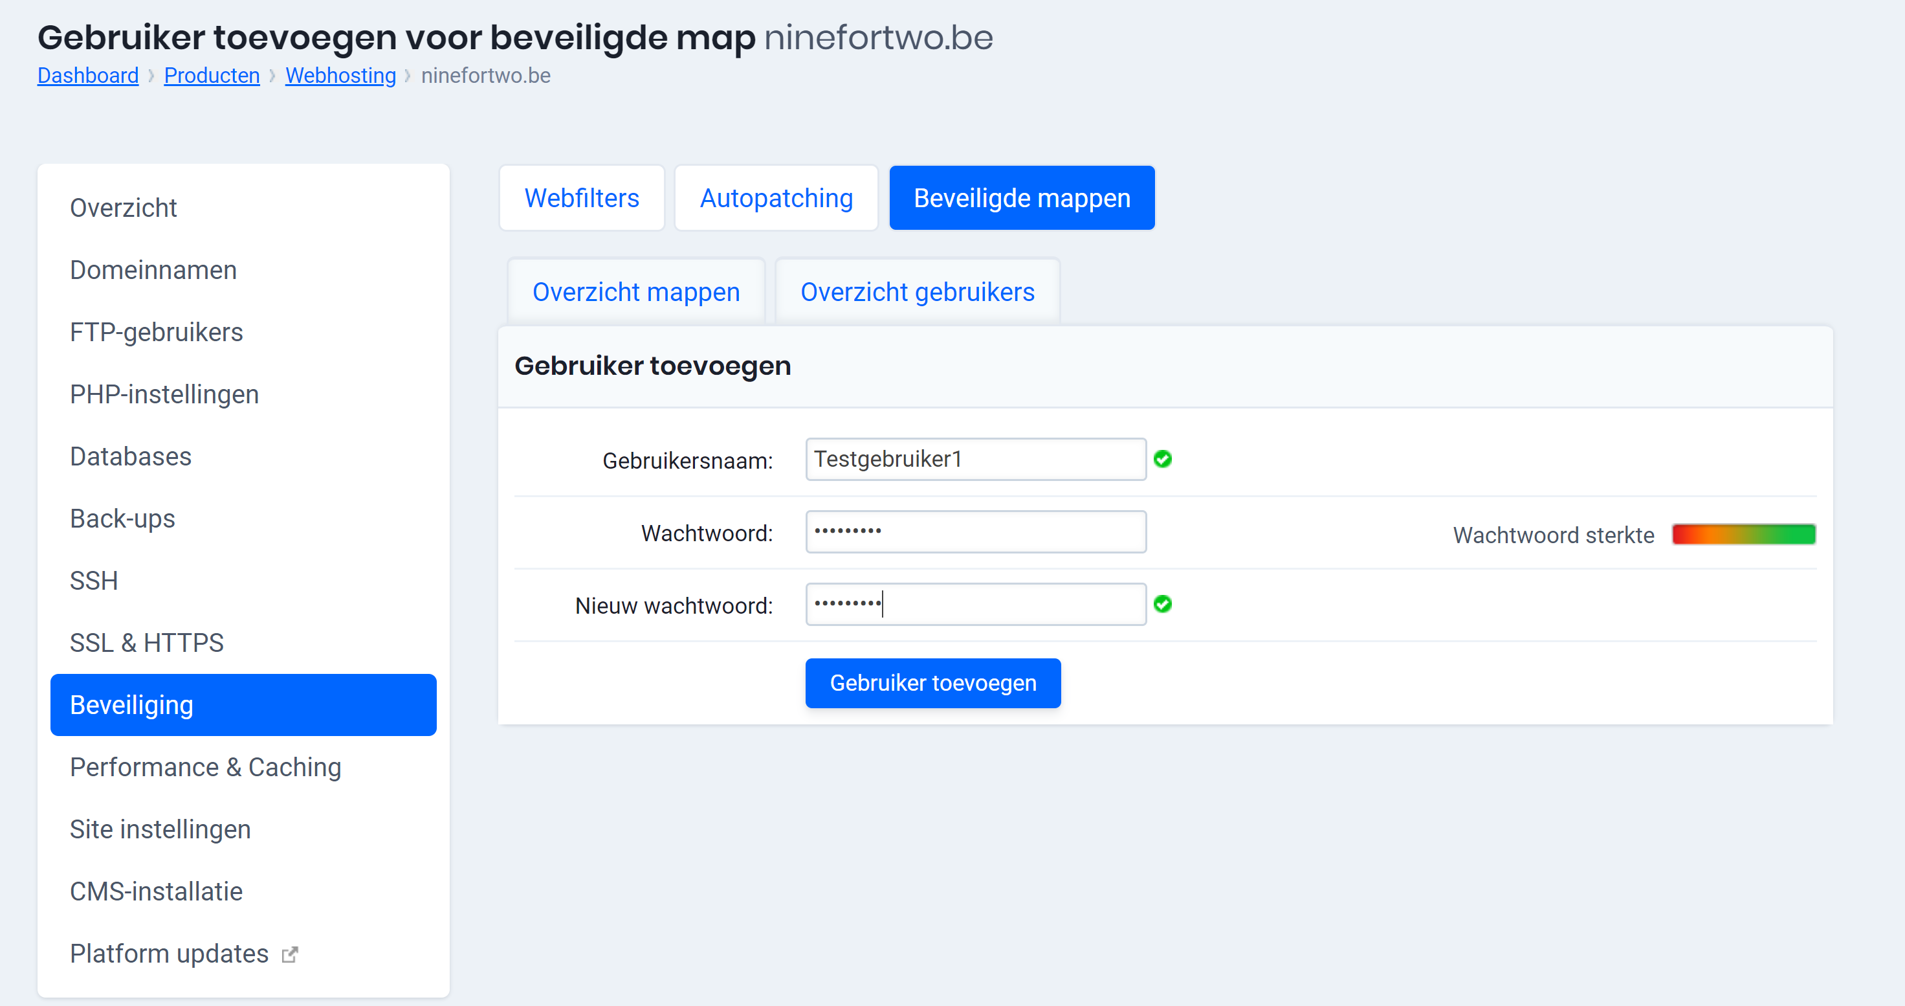
Task: Open Overzicht mappen
Action: [x=635, y=291]
